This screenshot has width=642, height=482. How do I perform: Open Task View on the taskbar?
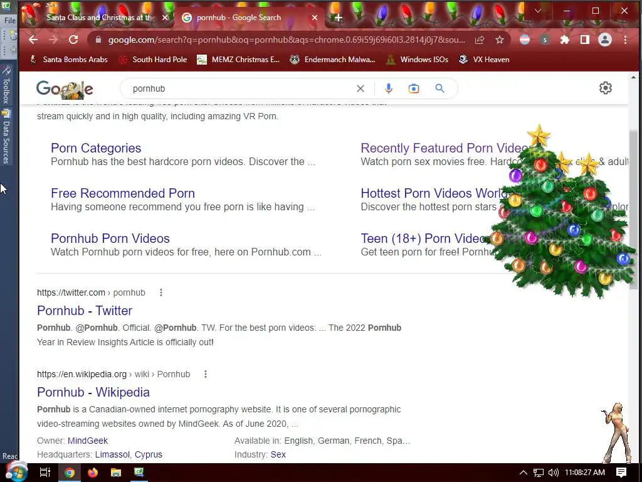(45, 473)
